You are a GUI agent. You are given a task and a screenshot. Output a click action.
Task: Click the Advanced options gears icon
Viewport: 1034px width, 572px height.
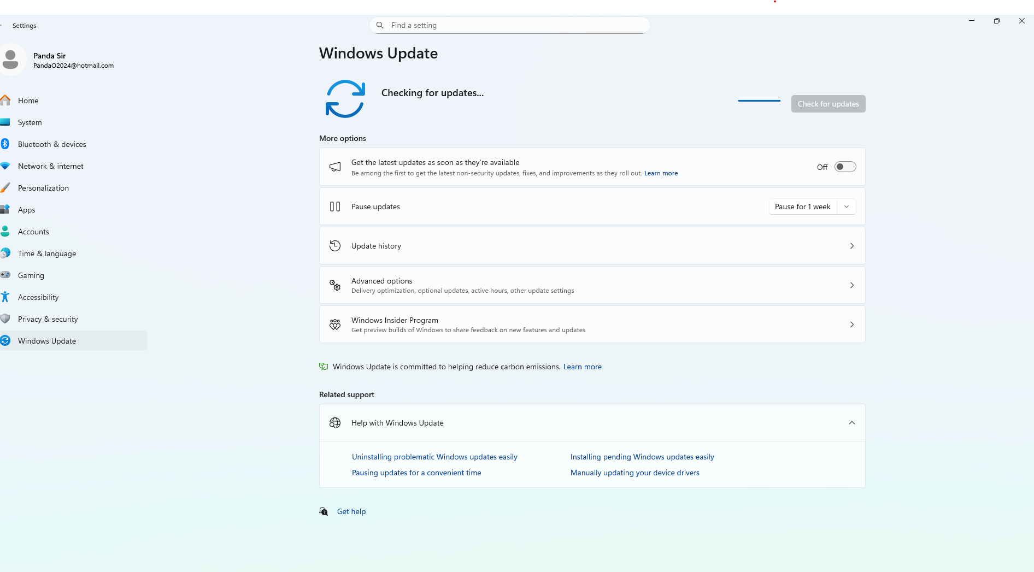tap(335, 285)
